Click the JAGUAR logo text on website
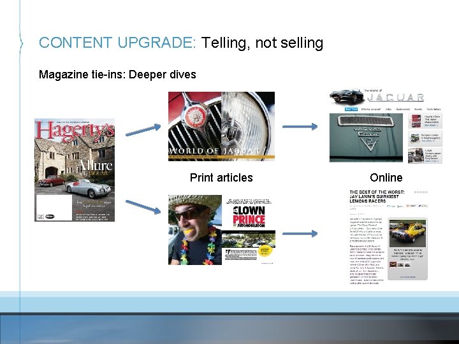459x344 pixels. 395,97
